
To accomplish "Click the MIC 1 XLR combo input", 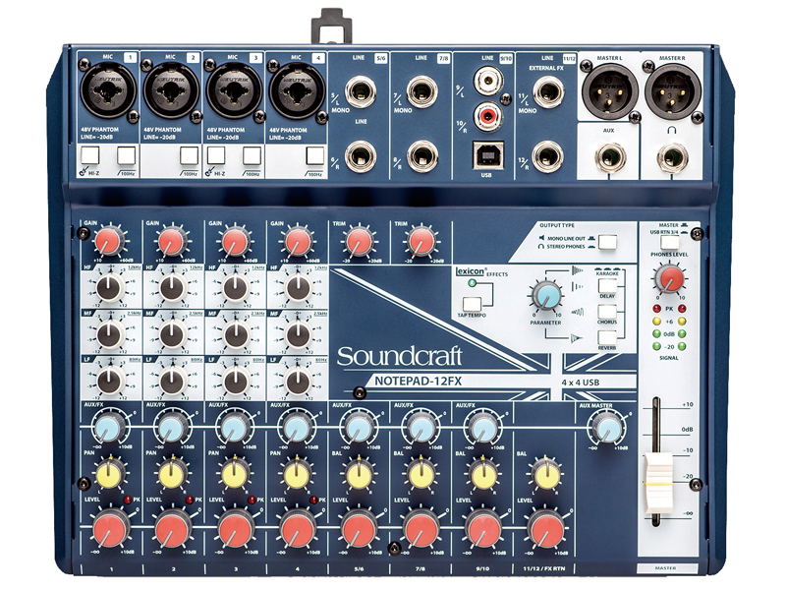I will [x=108, y=90].
